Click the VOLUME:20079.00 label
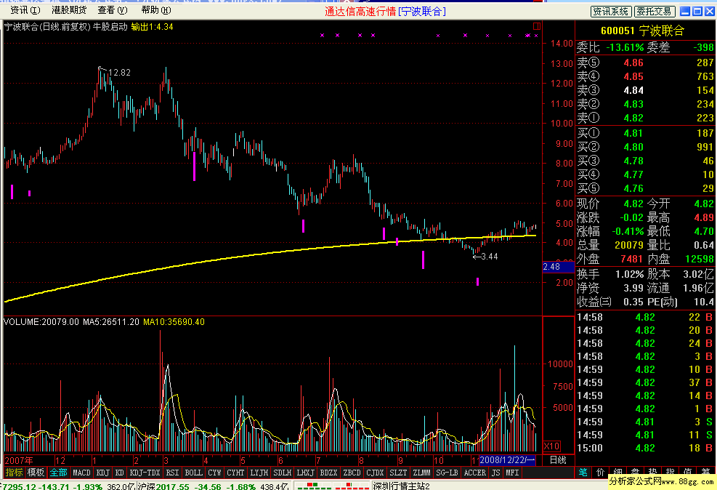The image size is (717, 490). click(x=41, y=322)
